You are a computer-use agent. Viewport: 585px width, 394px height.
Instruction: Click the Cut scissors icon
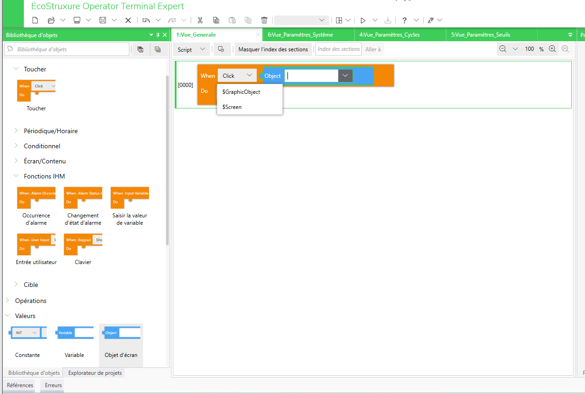pos(200,20)
